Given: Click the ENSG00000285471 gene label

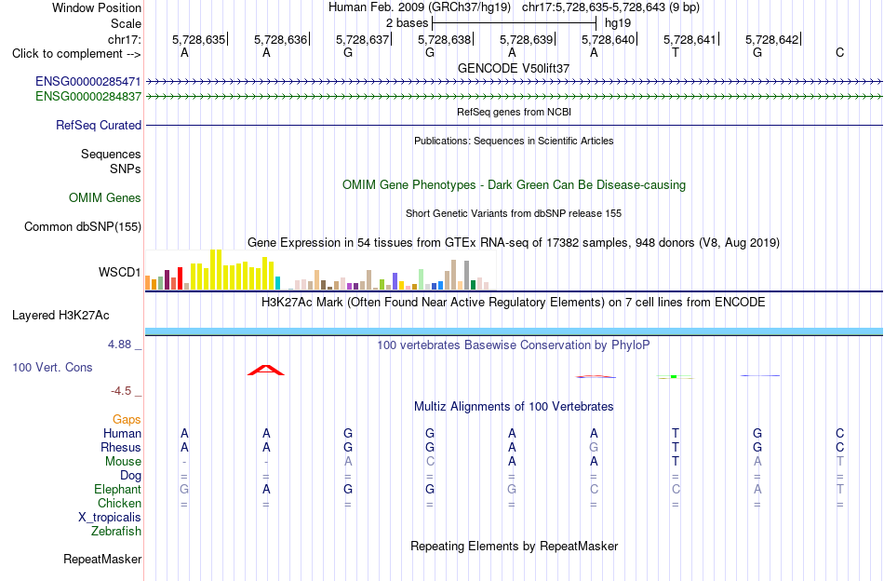Looking at the screenshot, I should tap(88, 82).
